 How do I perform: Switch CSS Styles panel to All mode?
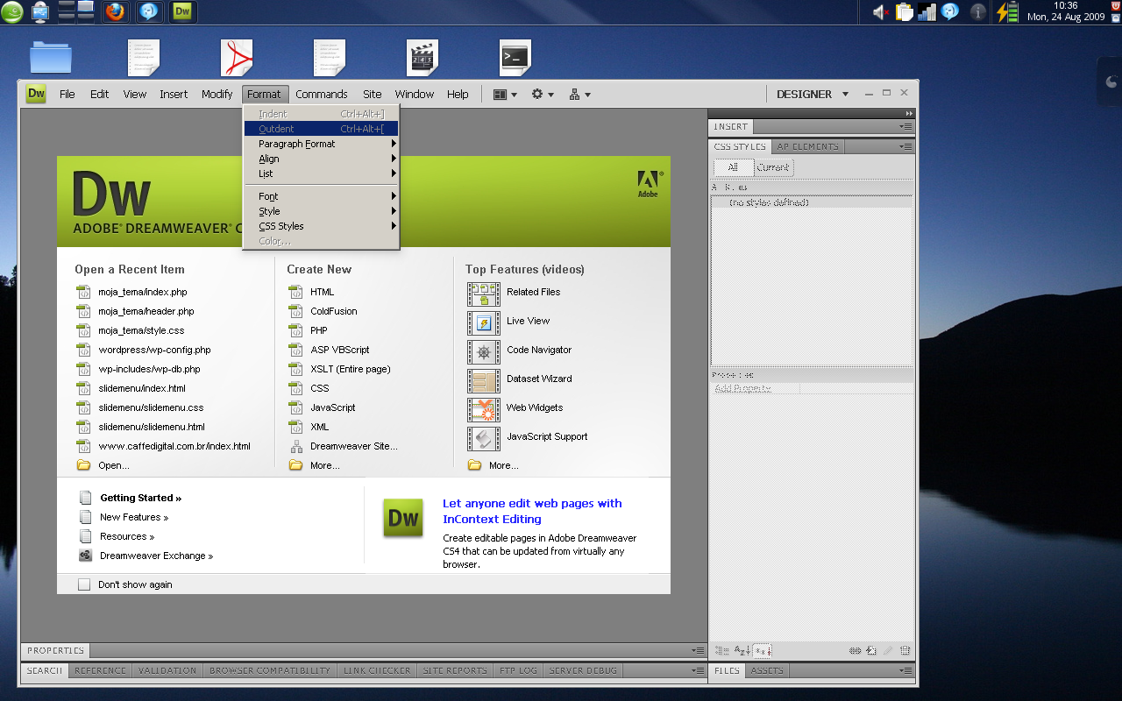(x=733, y=167)
